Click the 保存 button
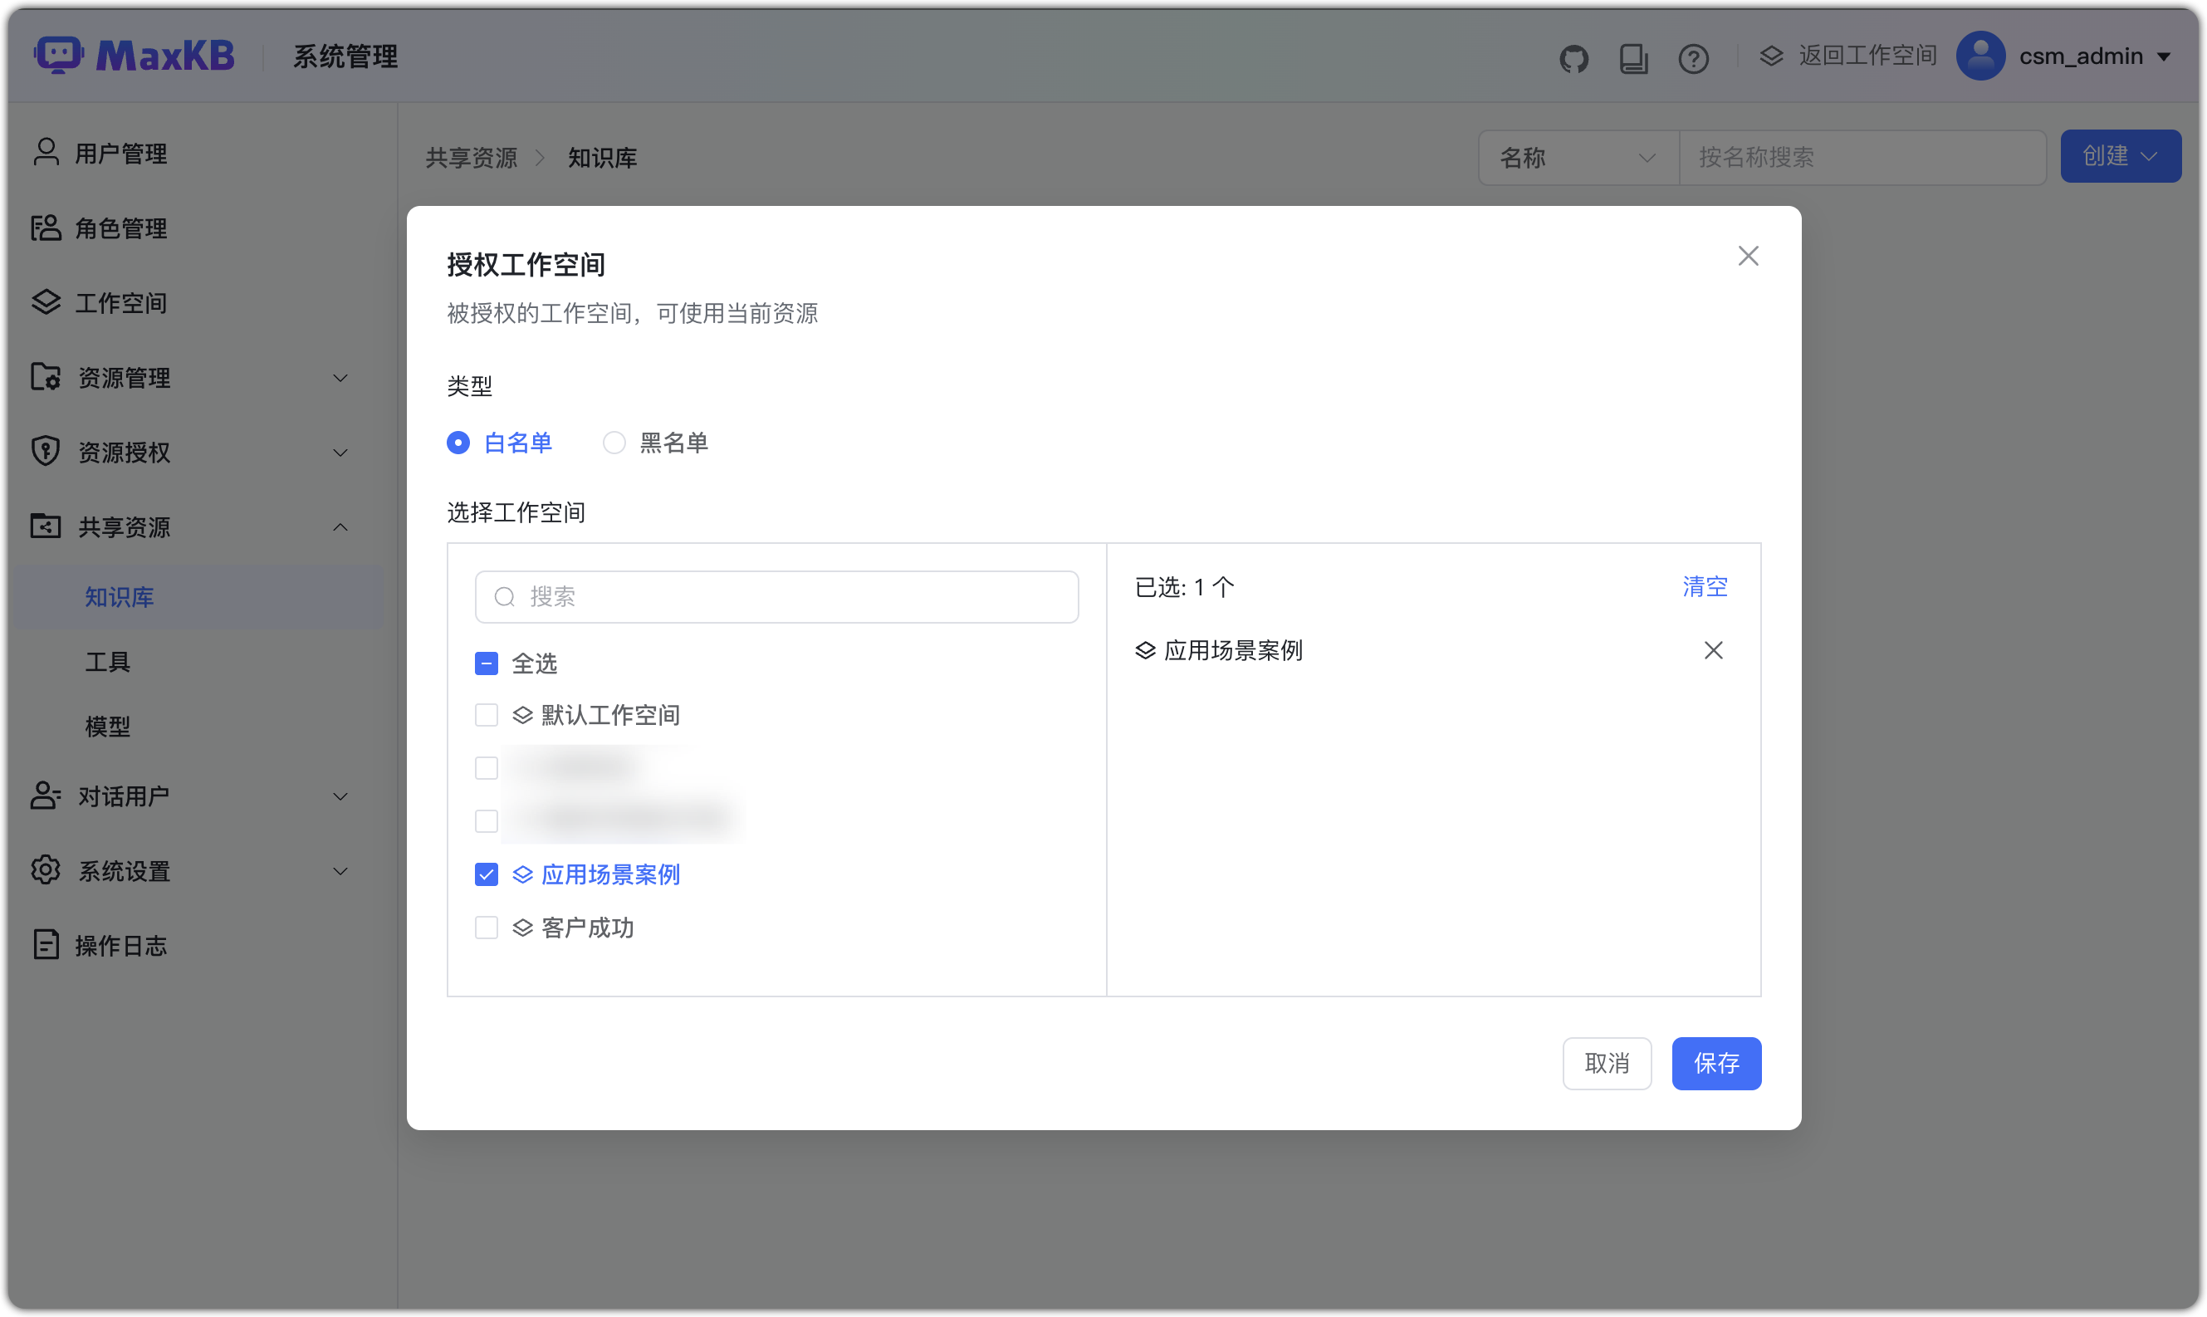Screen dimensions: 2207x1317 (1716, 1063)
